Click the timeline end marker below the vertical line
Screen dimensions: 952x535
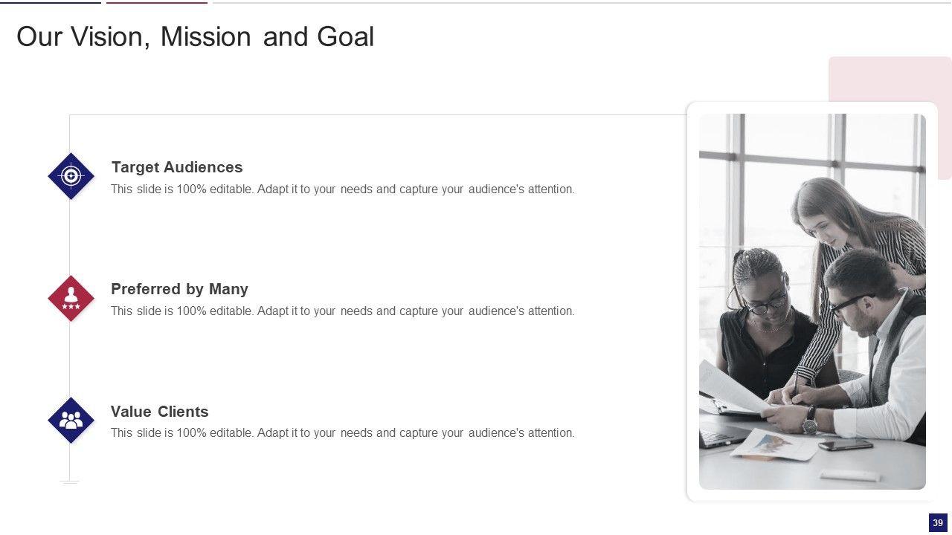(69, 482)
